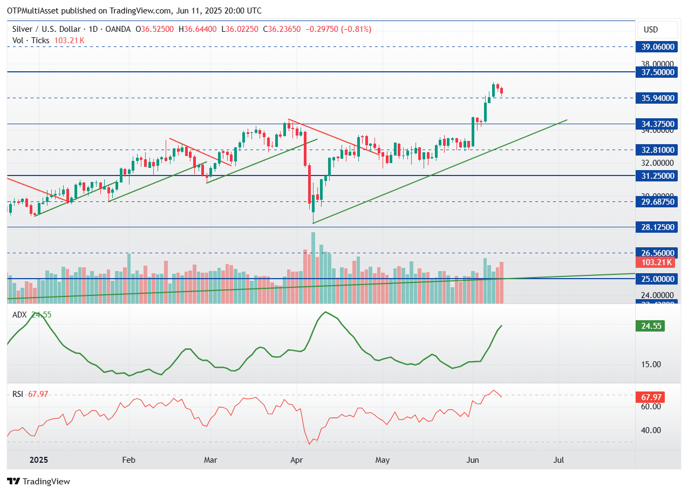Screen dimensions: 688x493
Task: Click the 29.68750 price level label
Action: click(657, 201)
